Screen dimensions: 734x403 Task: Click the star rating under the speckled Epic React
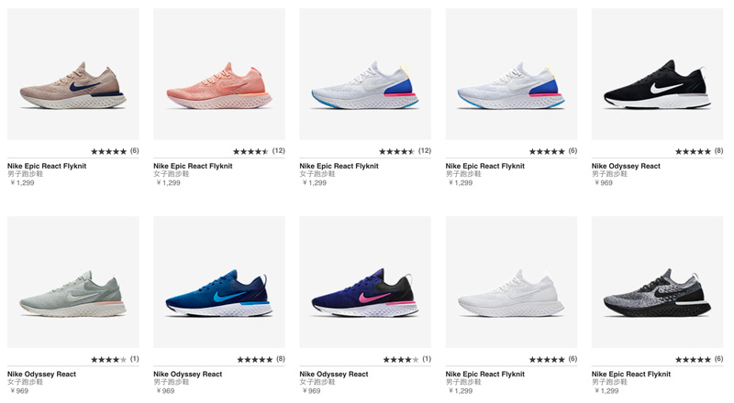(693, 359)
